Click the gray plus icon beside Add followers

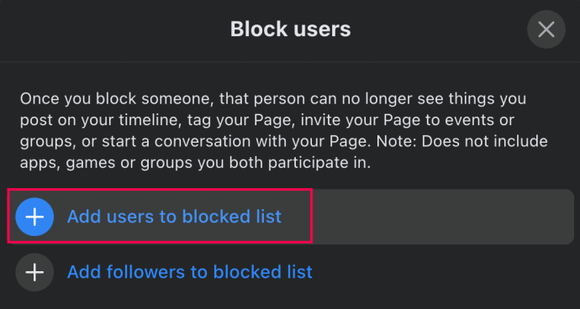click(x=34, y=272)
